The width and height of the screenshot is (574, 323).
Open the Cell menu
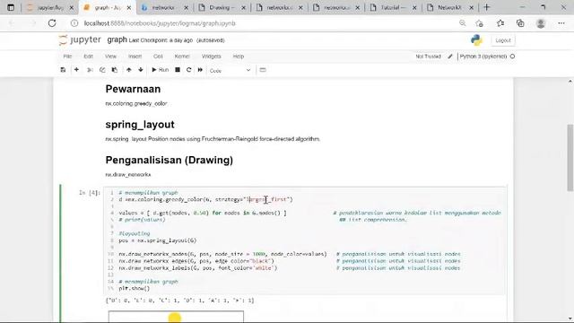158,57
